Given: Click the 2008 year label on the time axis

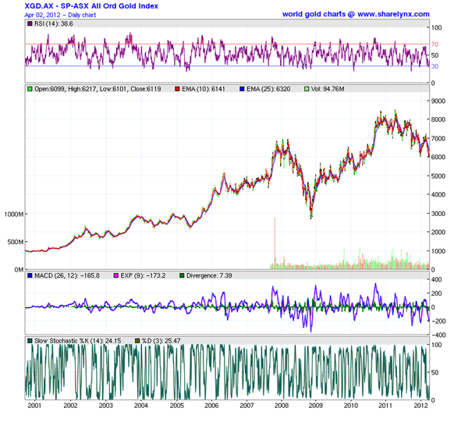Looking at the screenshot, I should point(282,406).
